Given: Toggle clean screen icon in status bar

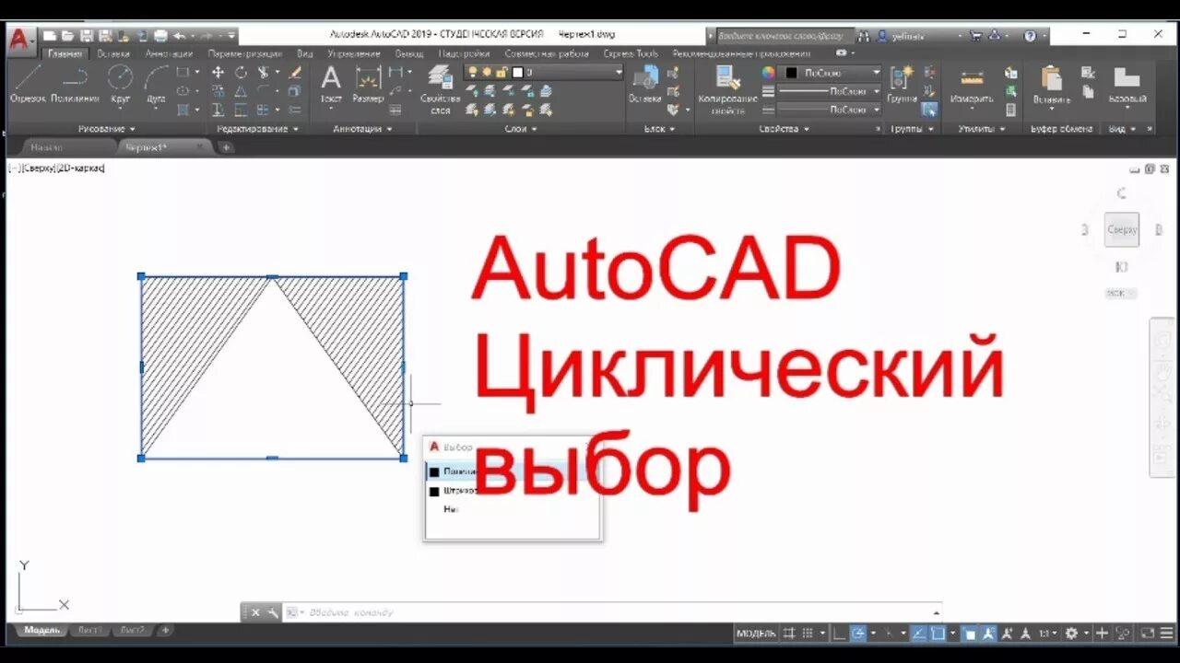Looking at the screenshot, I should pos(1148,634).
